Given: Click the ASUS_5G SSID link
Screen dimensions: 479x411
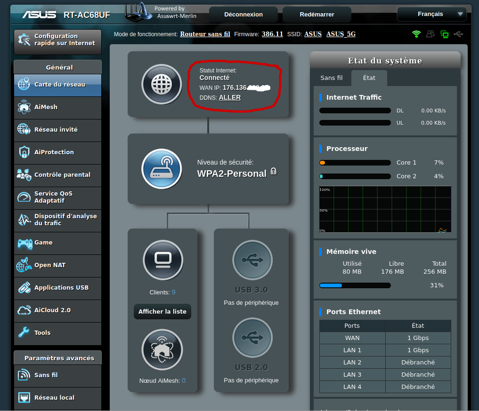Looking at the screenshot, I should (x=341, y=34).
